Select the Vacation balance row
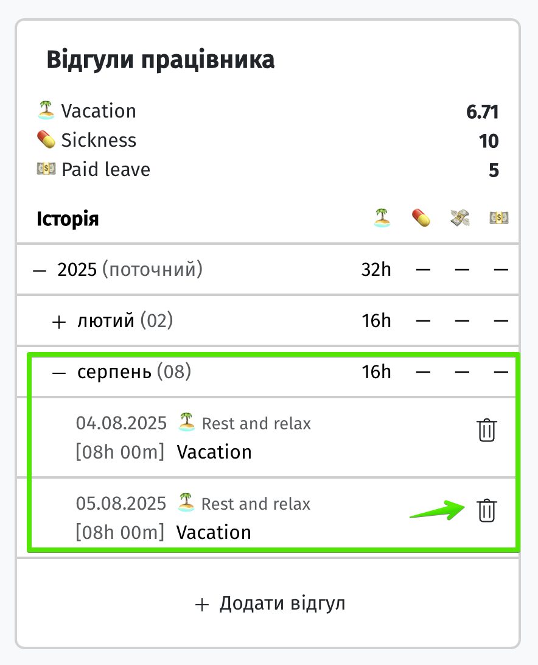This screenshot has height=665, width=538. tap(268, 111)
